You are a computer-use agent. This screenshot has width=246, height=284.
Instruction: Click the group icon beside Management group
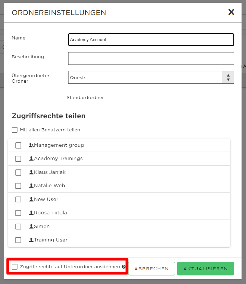tap(31, 145)
